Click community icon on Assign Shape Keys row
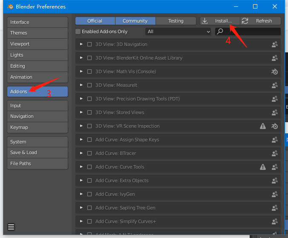The height and width of the screenshot is (238, 288). [275, 140]
